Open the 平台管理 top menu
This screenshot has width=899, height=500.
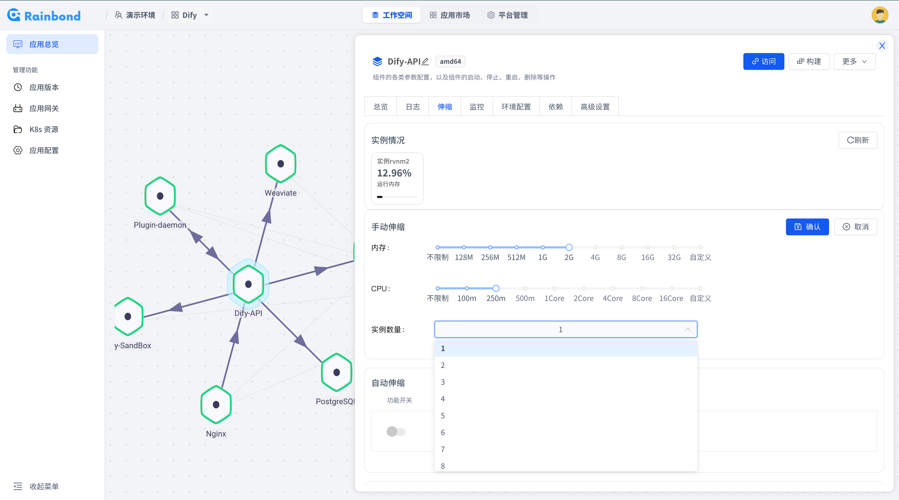click(507, 15)
